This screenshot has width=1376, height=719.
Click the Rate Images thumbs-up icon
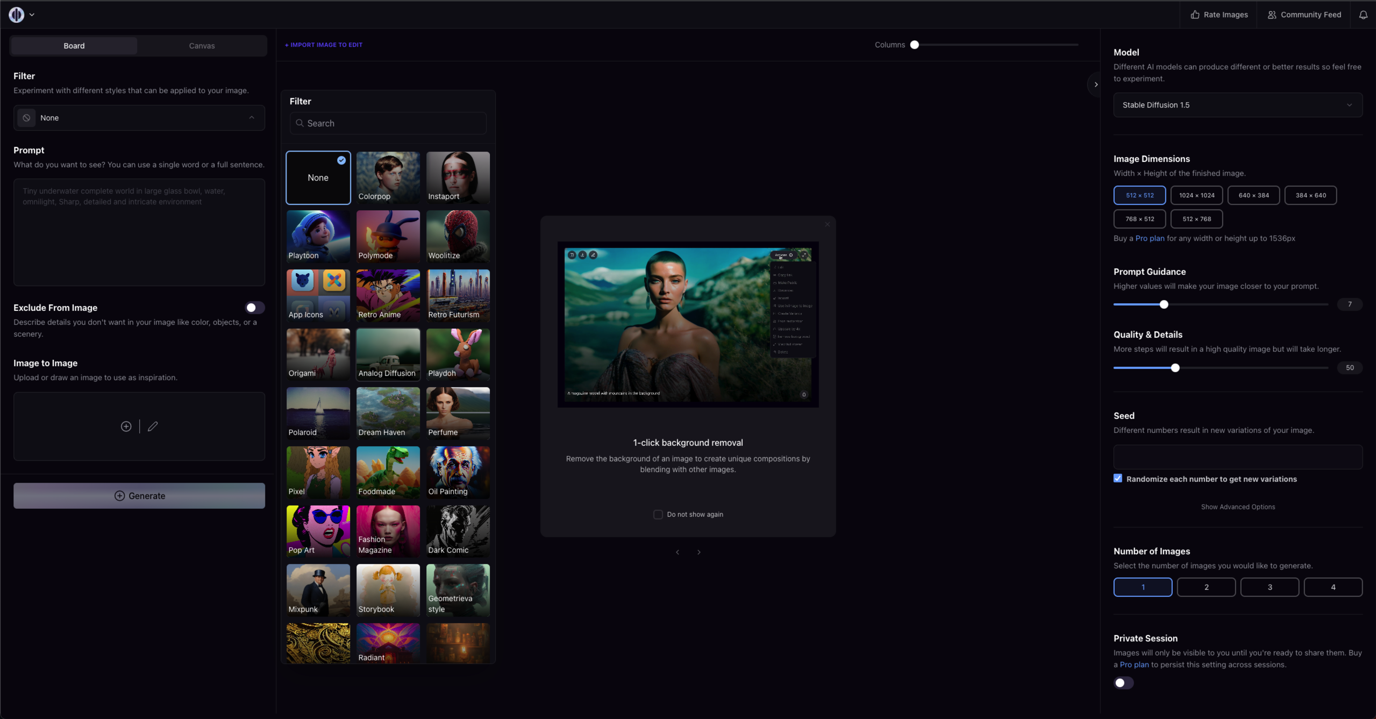click(x=1195, y=15)
